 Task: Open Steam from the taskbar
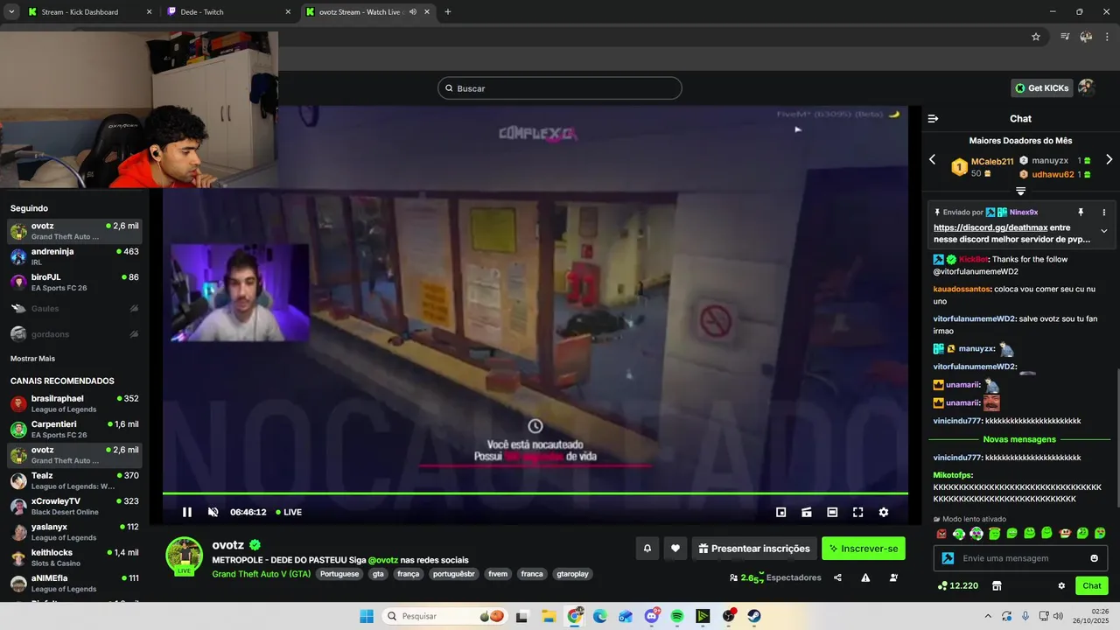(754, 616)
